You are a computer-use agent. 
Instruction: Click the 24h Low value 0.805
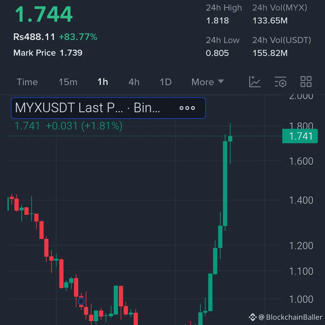(x=217, y=53)
